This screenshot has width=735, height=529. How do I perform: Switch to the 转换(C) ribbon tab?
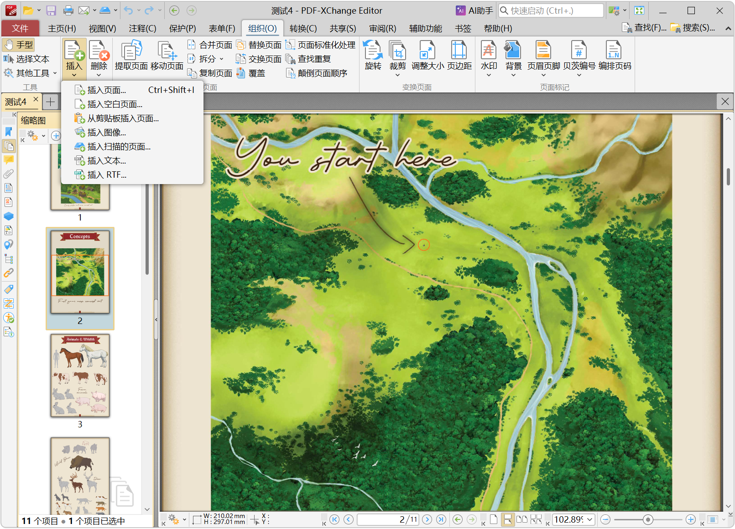pos(303,29)
